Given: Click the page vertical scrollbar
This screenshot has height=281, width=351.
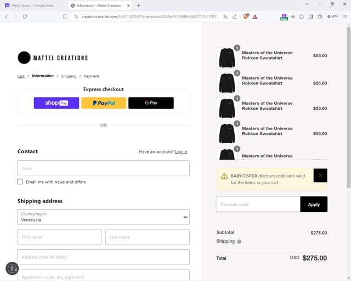Looking at the screenshot, I should 349,108.
